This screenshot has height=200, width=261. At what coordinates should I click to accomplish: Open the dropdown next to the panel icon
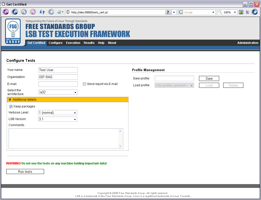[x=62, y=12]
